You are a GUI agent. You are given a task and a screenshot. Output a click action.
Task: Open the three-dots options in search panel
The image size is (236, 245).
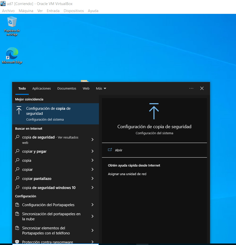[191, 88]
